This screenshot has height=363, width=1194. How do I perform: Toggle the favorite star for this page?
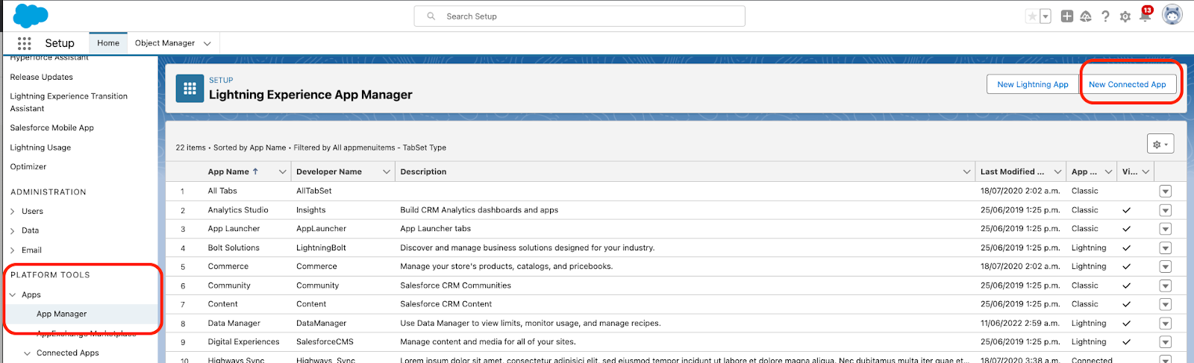[x=1032, y=16]
